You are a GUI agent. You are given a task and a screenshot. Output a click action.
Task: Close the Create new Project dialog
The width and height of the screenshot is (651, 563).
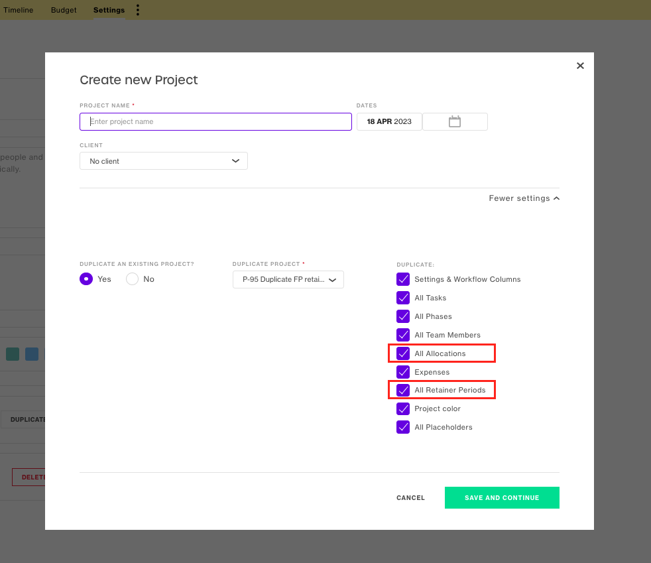click(580, 66)
